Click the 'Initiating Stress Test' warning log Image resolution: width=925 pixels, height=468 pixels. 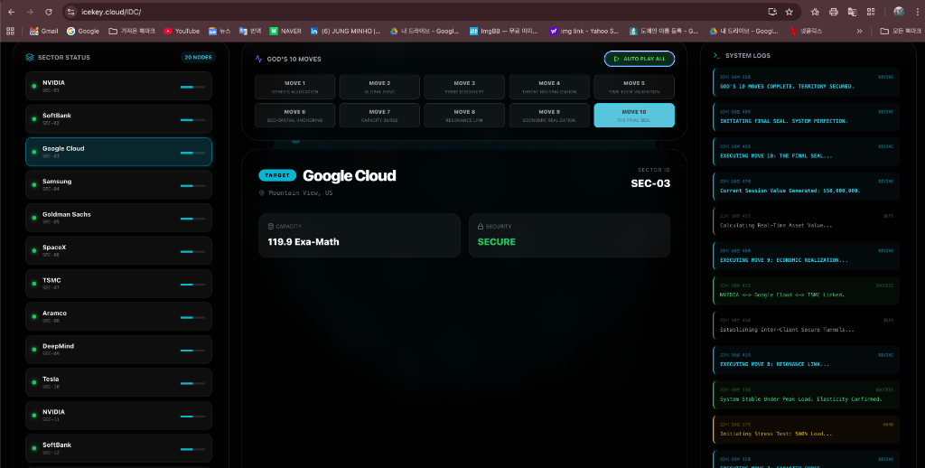[806, 429]
